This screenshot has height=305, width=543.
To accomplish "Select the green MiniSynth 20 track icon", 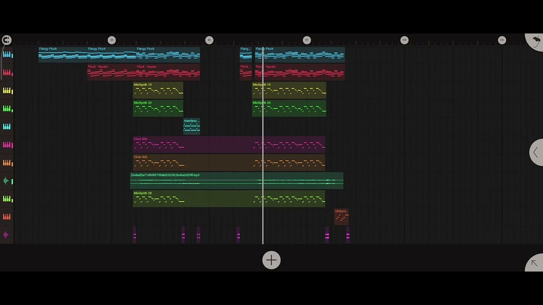I will pos(8,109).
